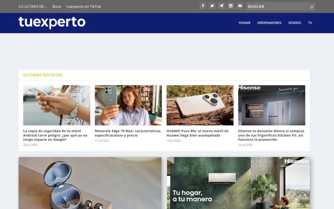Open the ORDENADORES menu item
The width and height of the screenshot is (334, 209).
tap(269, 23)
